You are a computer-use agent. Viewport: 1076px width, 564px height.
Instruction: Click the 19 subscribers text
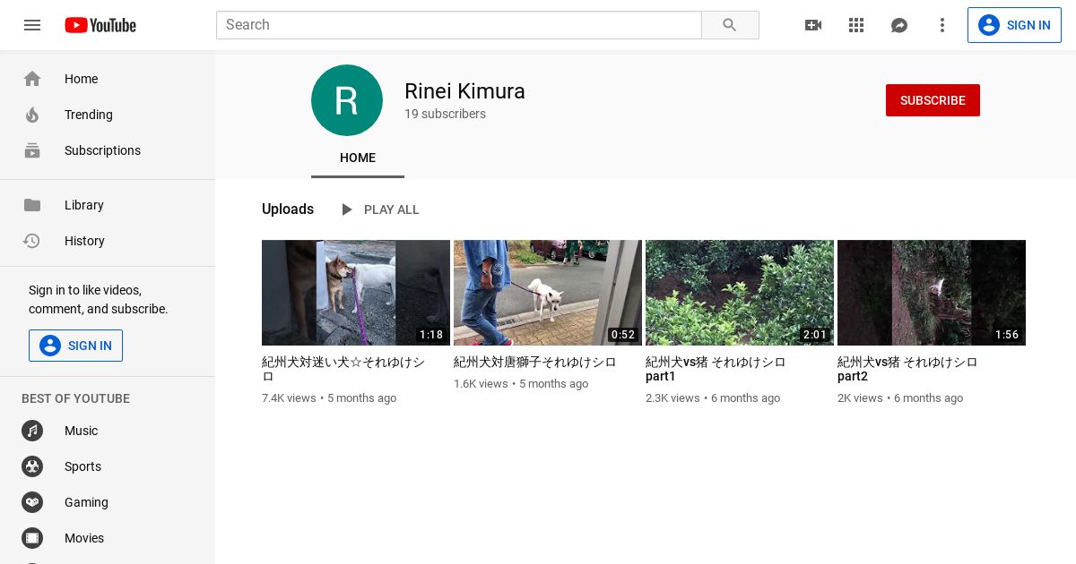pyautogui.click(x=445, y=115)
